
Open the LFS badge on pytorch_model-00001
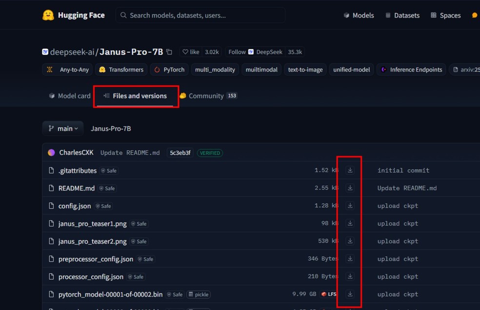click(328, 294)
